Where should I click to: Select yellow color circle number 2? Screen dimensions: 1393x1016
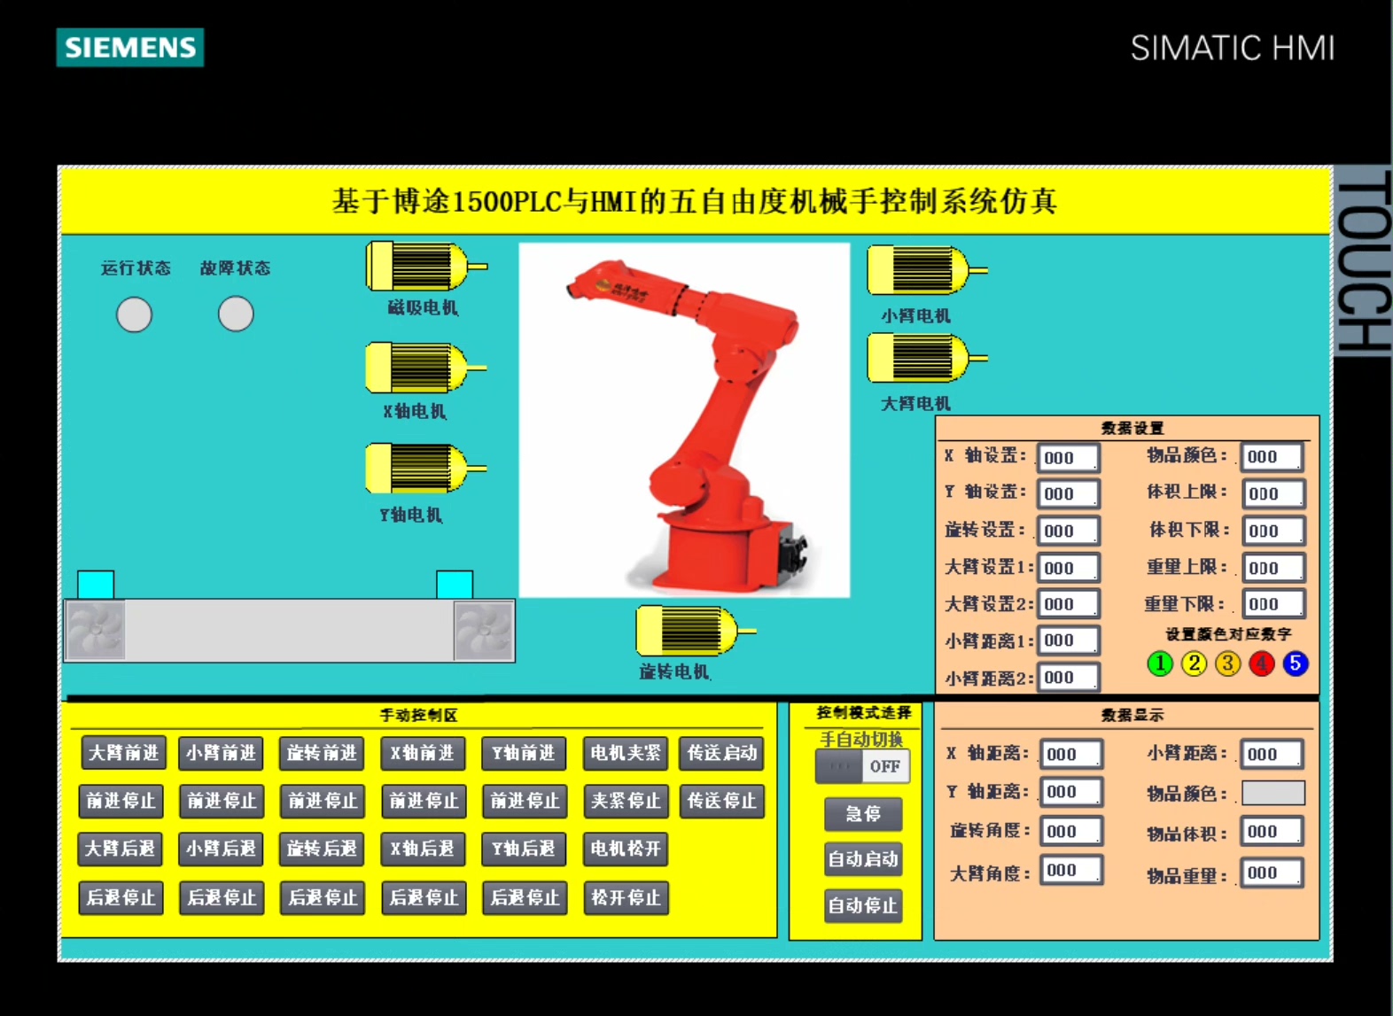pyautogui.click(x=1195, y=663)
